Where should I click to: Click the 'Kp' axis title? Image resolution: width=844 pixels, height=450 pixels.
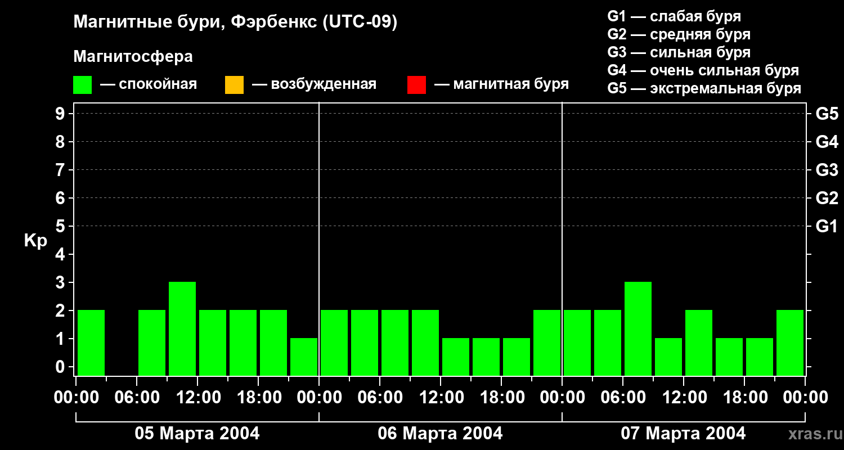[35, 240]
